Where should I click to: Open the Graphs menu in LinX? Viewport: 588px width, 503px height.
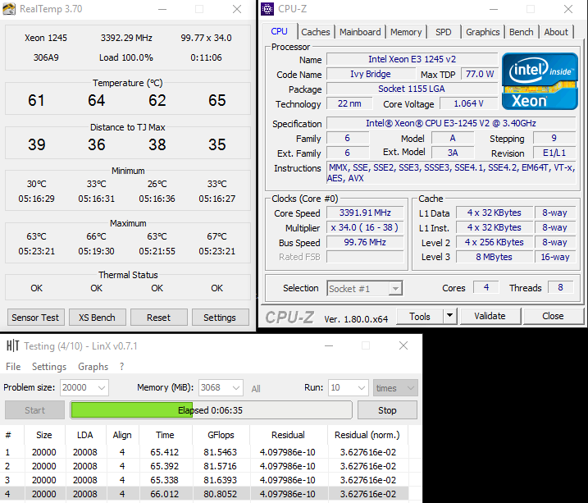[93, 367]
